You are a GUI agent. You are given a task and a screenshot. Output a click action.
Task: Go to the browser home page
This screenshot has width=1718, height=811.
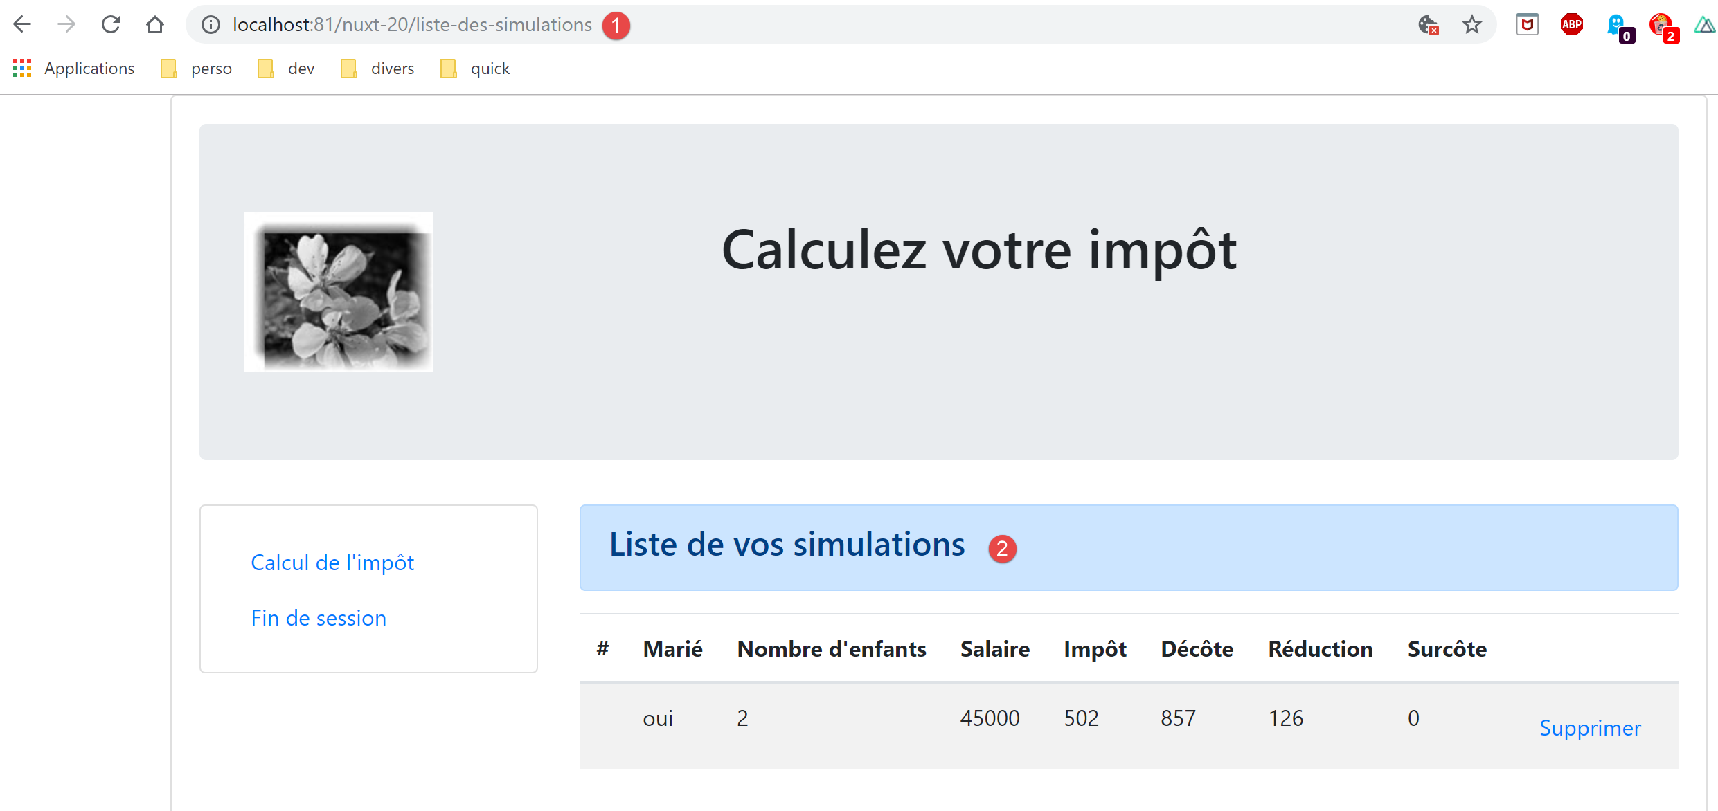click(155, 25)
